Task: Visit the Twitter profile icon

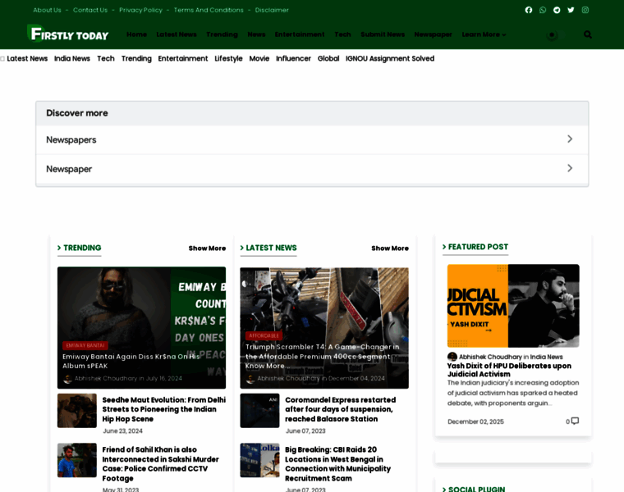Action: click(571, 10)
